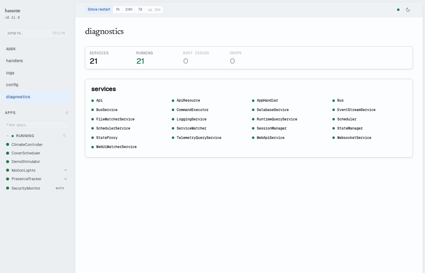Click the 'SchedulerService' service entry
425x273 pixels.
pyautogui.click(x=113, y=128)
